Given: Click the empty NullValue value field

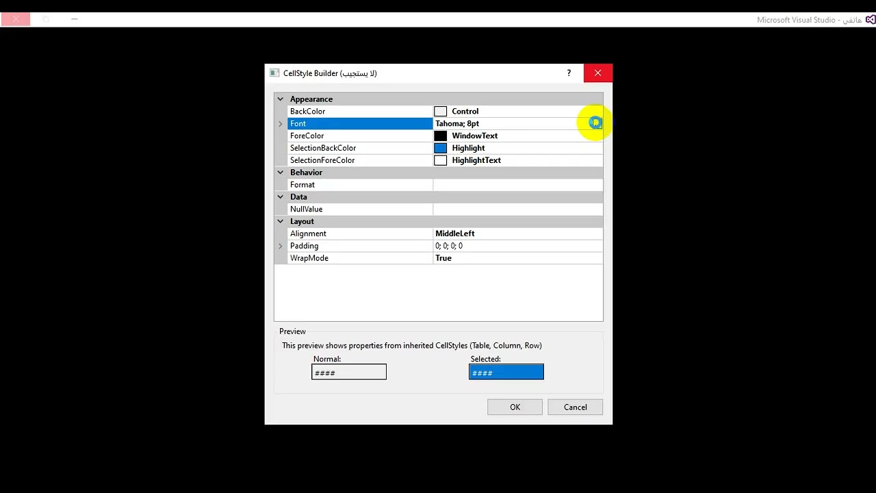Looking at the screenshot, I should (518, 210).
